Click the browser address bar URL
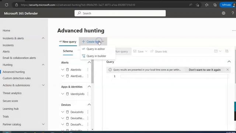 [x=78, y=5]
